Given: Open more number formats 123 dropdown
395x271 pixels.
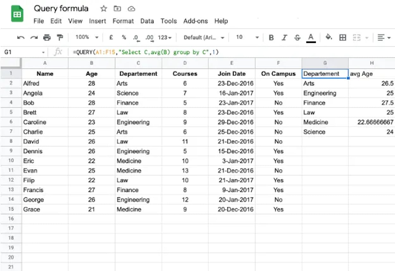Looking at the screenshot, I should [165, 38].
